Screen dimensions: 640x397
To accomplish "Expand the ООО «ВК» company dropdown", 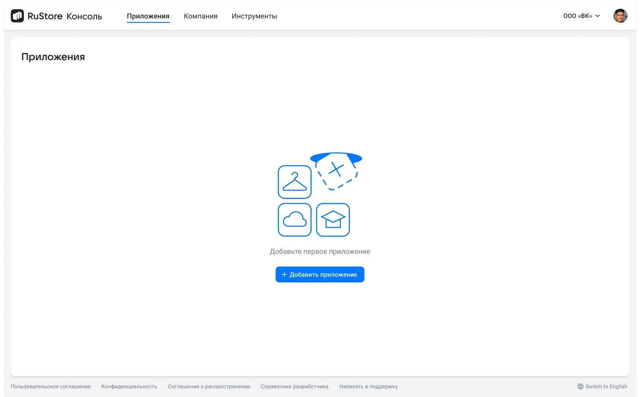I will 577,16.
